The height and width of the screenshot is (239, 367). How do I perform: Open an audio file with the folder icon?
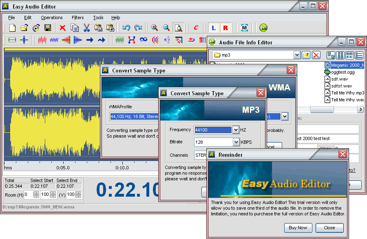(24, 28)
